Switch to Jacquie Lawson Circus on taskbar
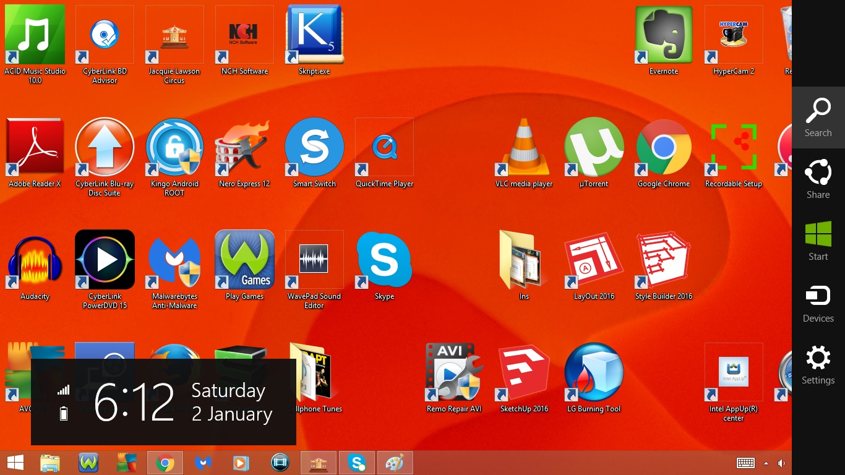Viewport: 845px width, 475px height. pos(319,463)
